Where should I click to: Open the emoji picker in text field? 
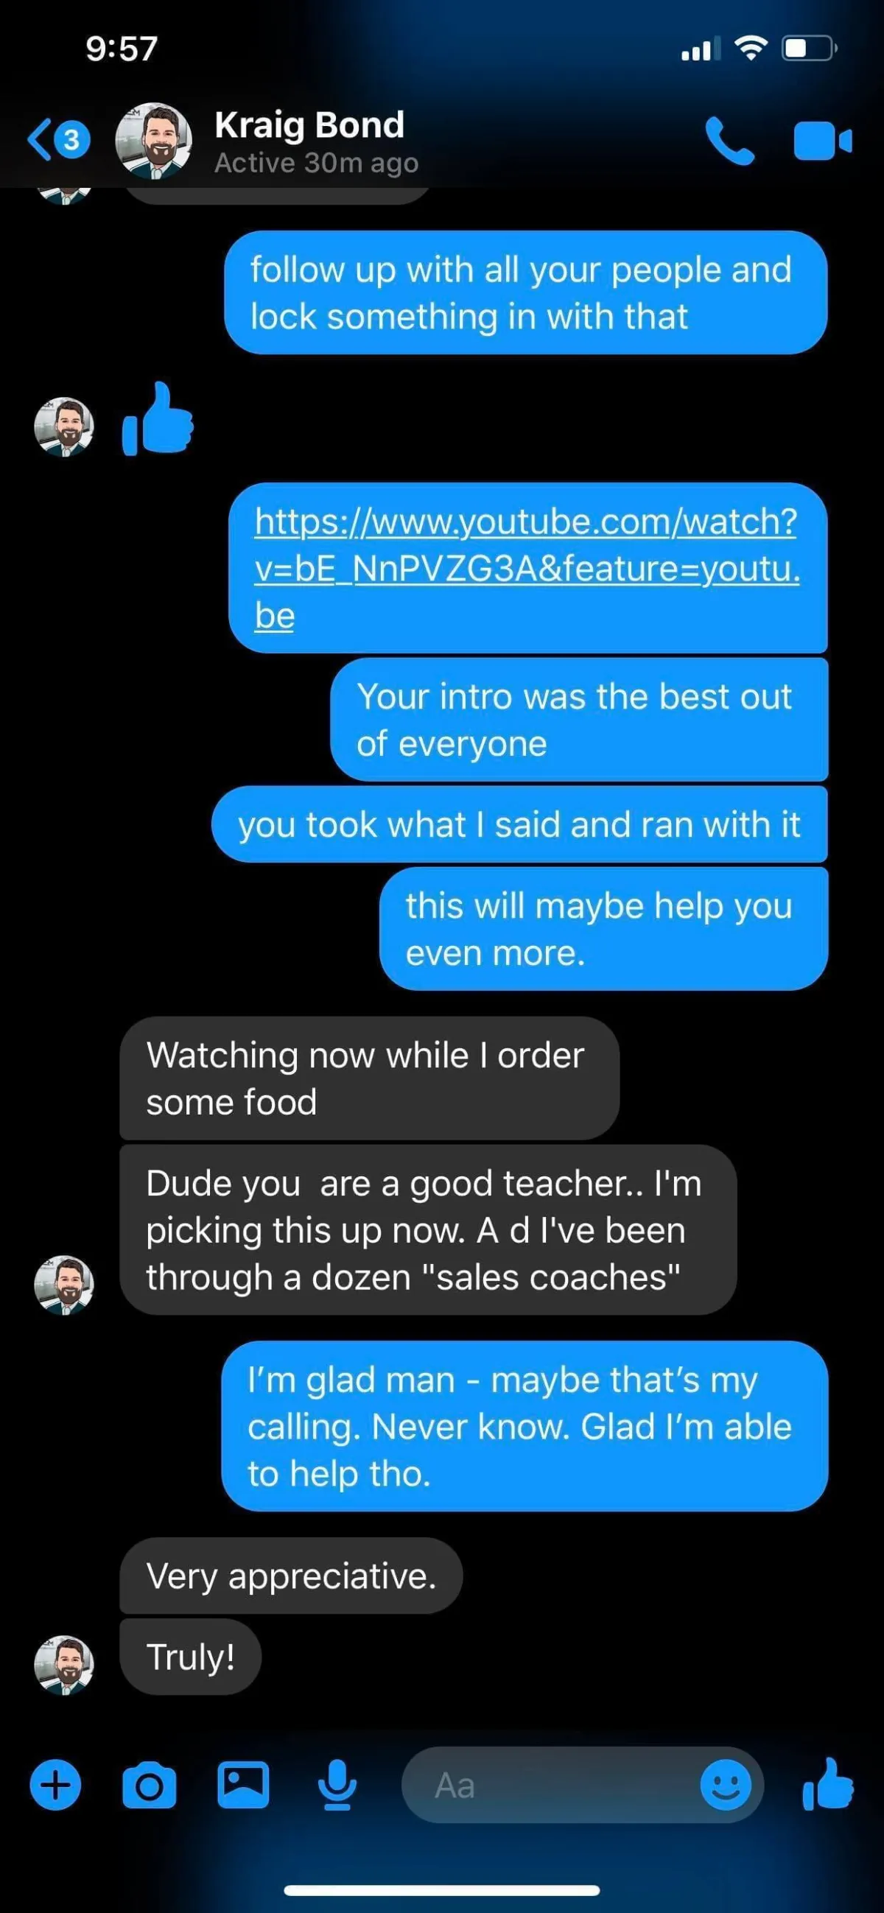click(726, 1785)
